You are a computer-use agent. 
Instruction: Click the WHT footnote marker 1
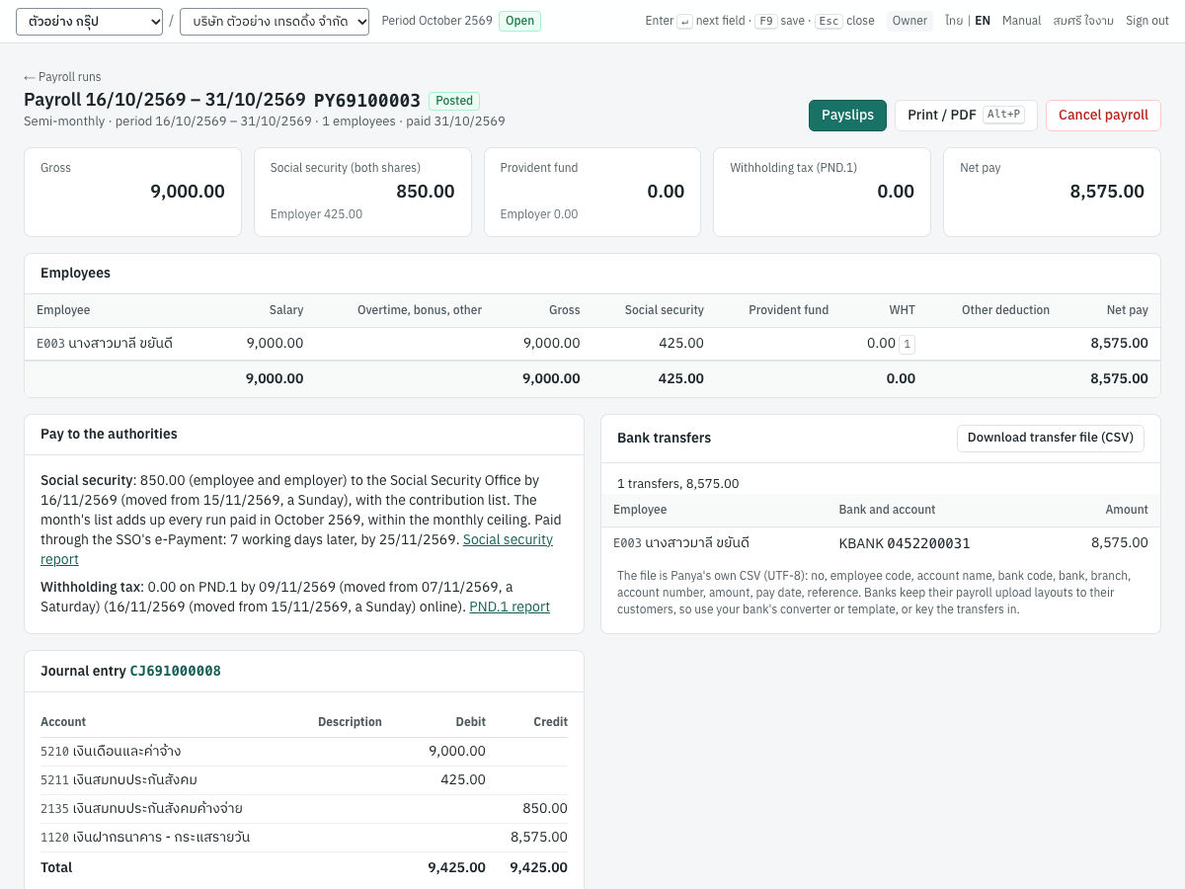point(908,344)
